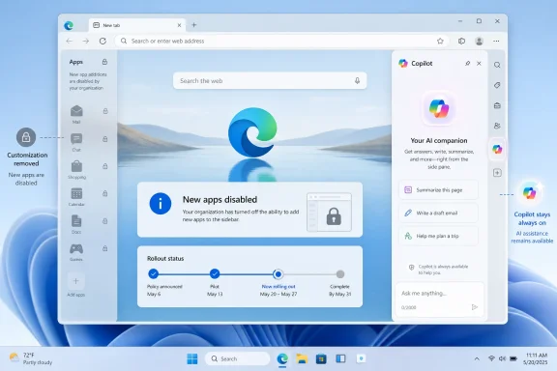
Task: Click the microphone in web search box
Action: (x=358, y=80)
